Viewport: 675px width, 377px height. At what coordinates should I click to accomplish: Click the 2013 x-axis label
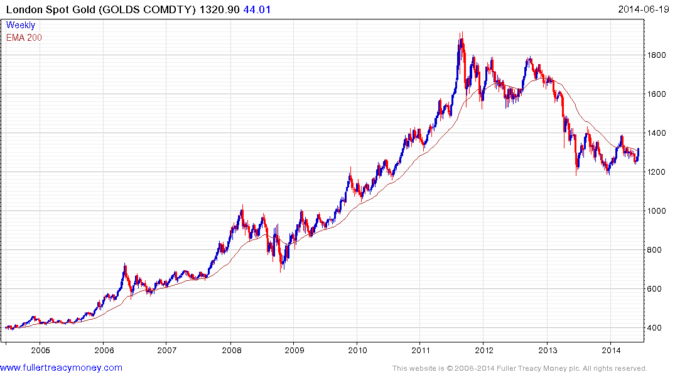point(548,350)
